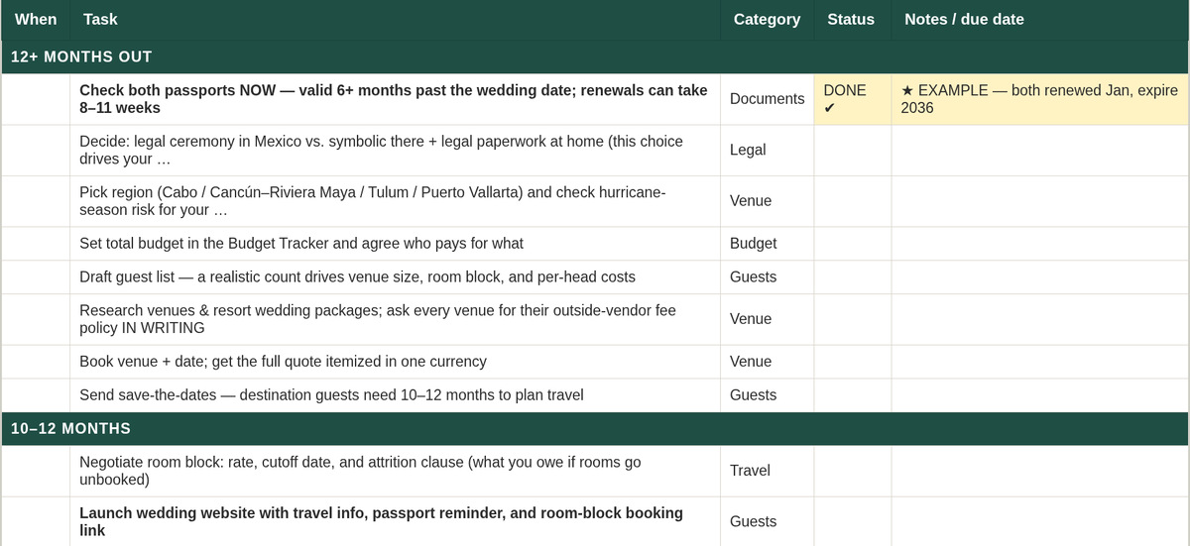
Task: Click the Guests category for Launch wedding website row
Action: click(768, 521)
